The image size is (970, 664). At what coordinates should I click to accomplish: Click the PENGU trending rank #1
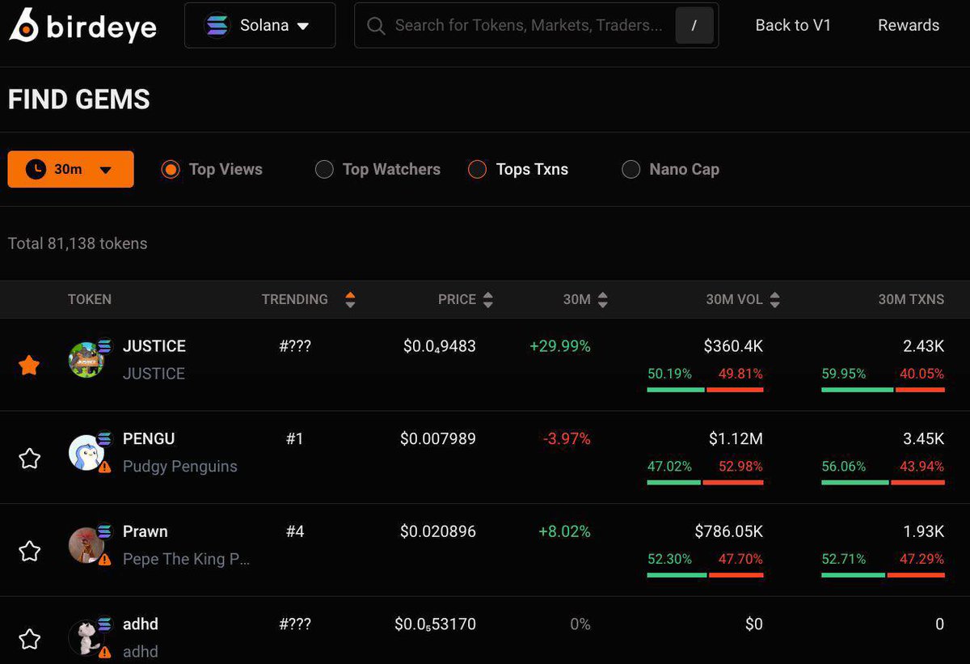(x=295, y=439)
